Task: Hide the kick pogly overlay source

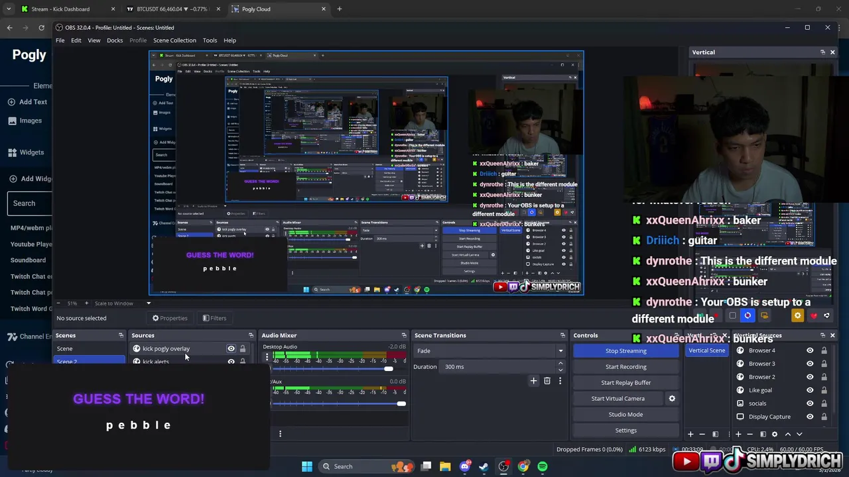Action: pyautogui.click(x=231, y=348)
